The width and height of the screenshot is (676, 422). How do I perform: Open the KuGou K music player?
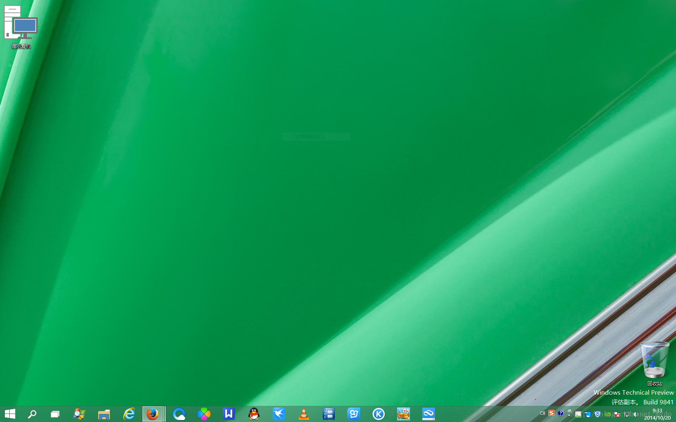379,414
